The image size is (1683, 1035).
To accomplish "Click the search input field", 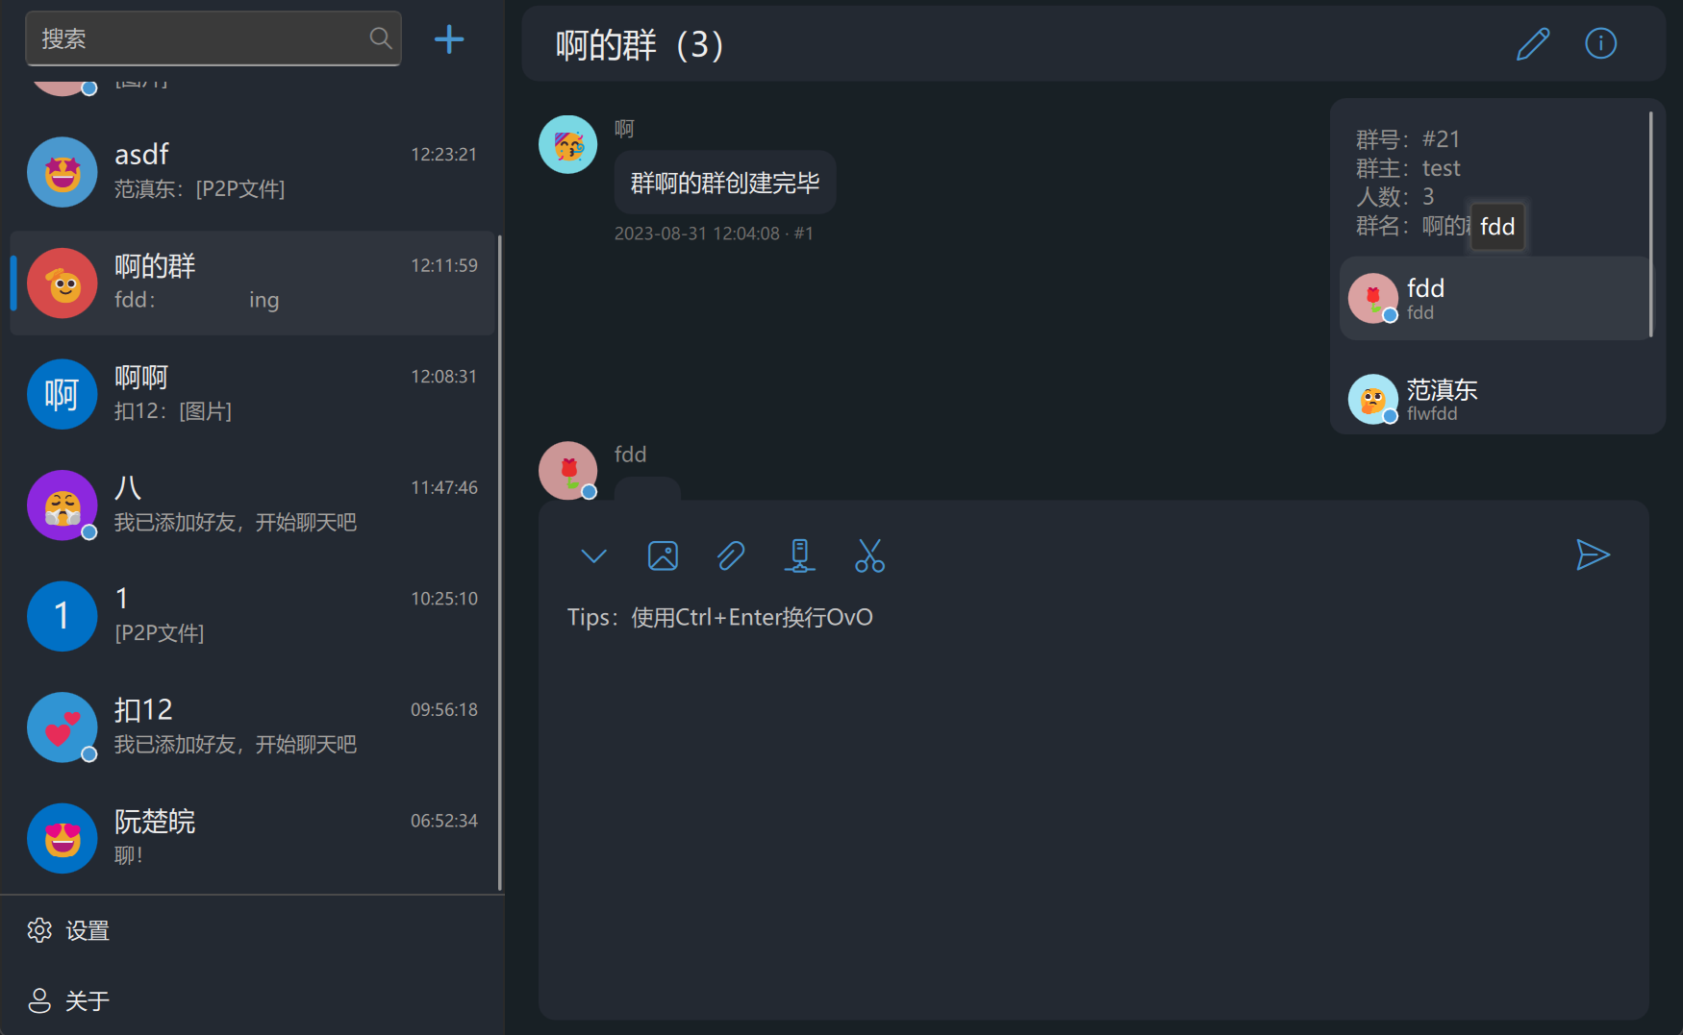I will pos(192,38).
